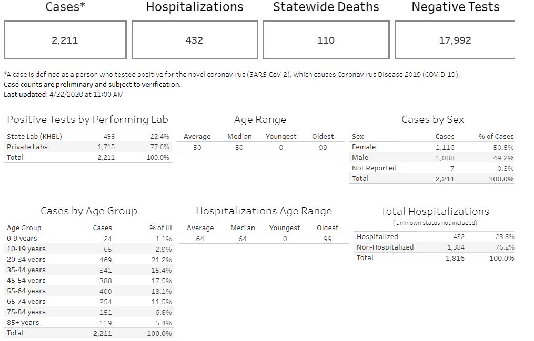Screen dimensions: 534x341
Task: Select the Hospitalized row label
Action: pyautogui.click(x=377, y=236)
